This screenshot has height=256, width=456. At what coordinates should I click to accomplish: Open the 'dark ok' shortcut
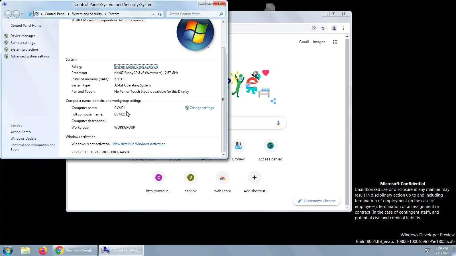191,182
